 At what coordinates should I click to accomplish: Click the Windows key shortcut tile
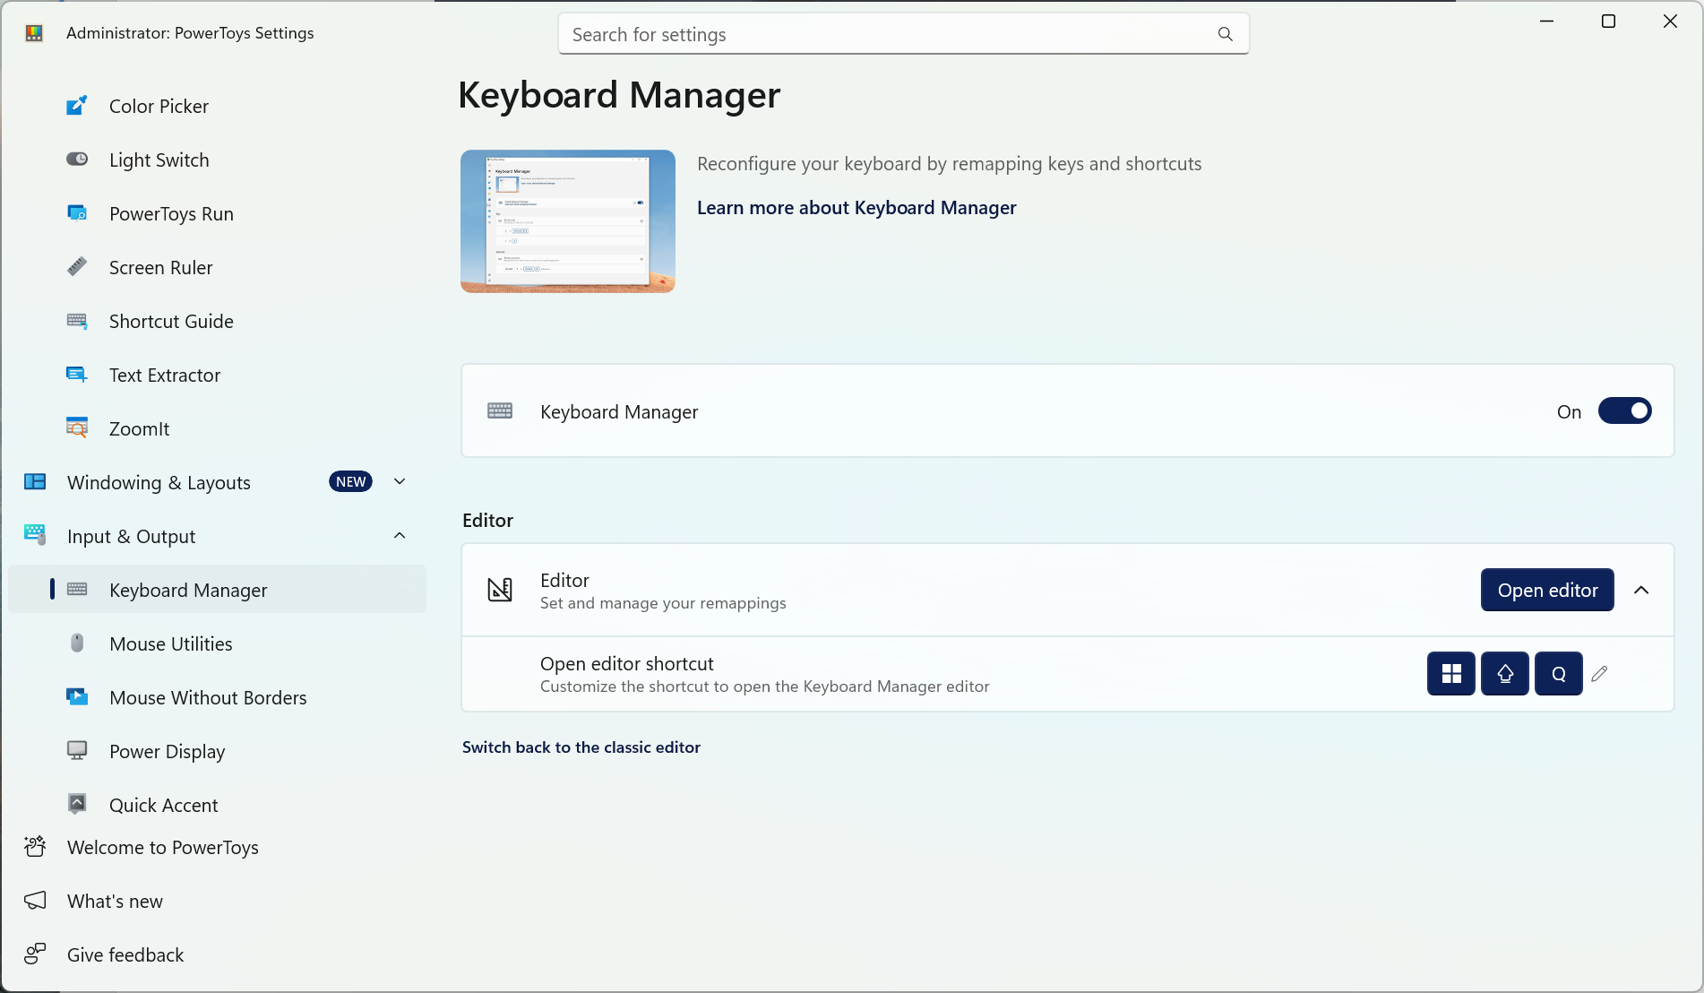[1451, 674]
